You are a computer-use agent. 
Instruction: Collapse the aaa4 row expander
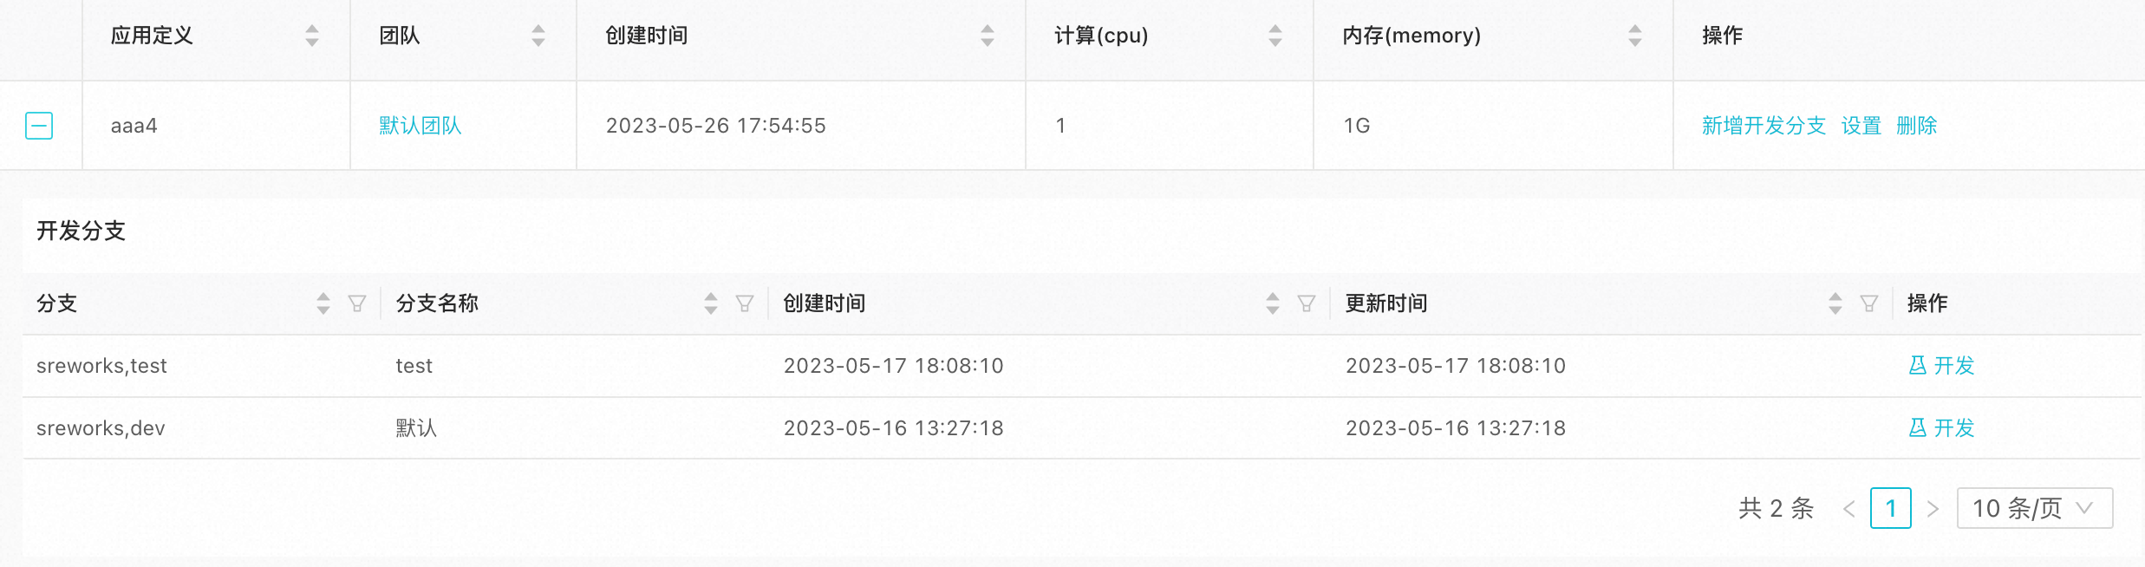[x=39, y=126]
